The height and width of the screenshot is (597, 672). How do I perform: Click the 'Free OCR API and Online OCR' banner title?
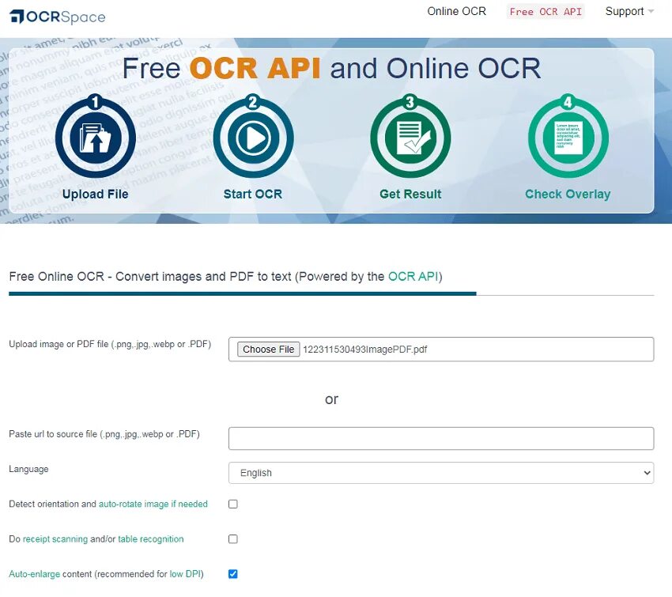pyautogui.click(x=331, y=69)
